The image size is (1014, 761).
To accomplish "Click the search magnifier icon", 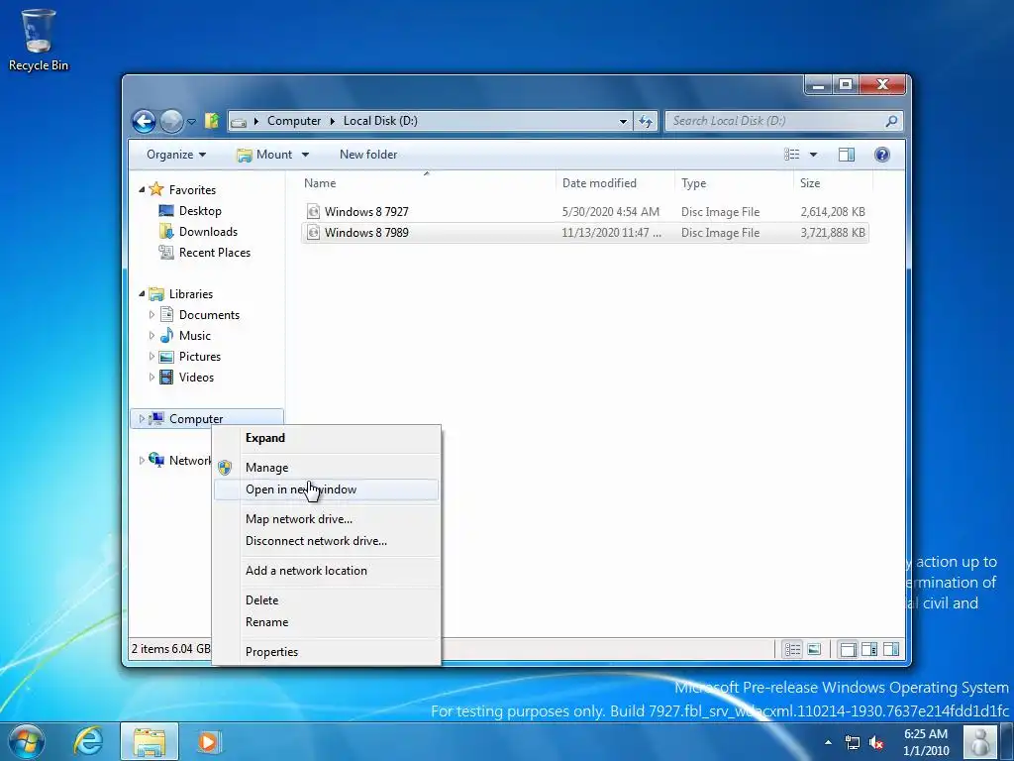I will 891,121.
